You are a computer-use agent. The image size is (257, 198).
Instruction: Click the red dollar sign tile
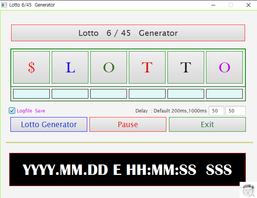coord(31,67)
